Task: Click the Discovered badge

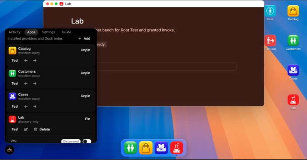Action: (x=71, y=141)
